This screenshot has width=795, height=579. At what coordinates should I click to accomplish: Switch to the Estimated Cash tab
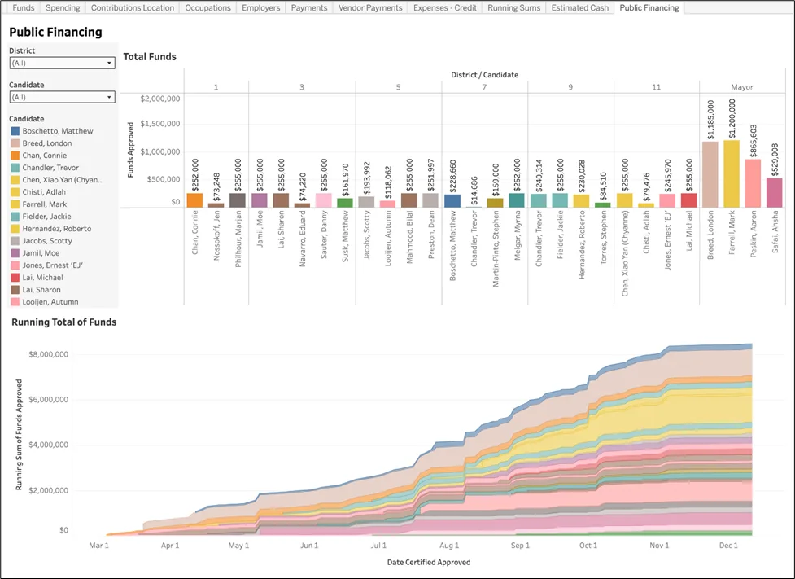(579, 7)
